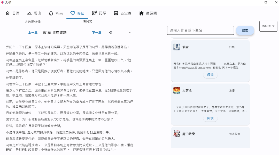The width and height of the screenshot is (279, 155).
Task: Open the 魔门败类 cover thumbnail
Action: click(176, 133)
